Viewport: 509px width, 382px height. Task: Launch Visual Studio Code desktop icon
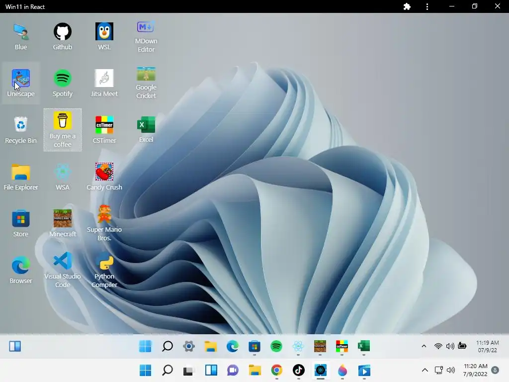[x=62, y=270]
